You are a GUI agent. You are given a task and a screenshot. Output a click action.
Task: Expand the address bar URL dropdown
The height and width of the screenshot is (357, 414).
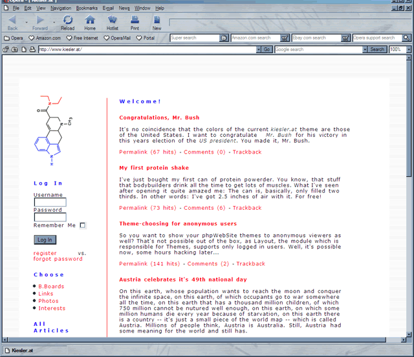point(256,49)
